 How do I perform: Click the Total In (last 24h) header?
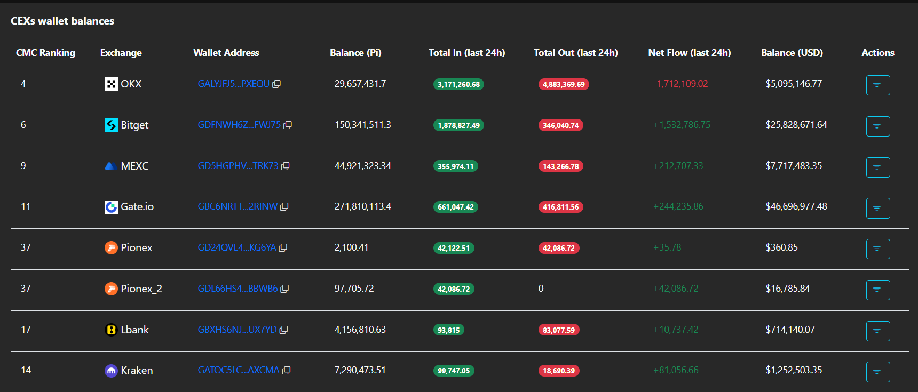(x=467, y=53)
